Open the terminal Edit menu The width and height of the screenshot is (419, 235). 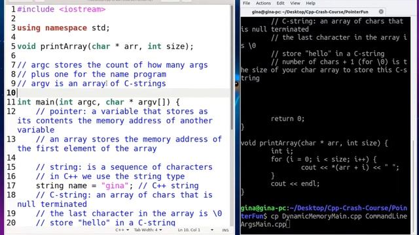point(280,3)
